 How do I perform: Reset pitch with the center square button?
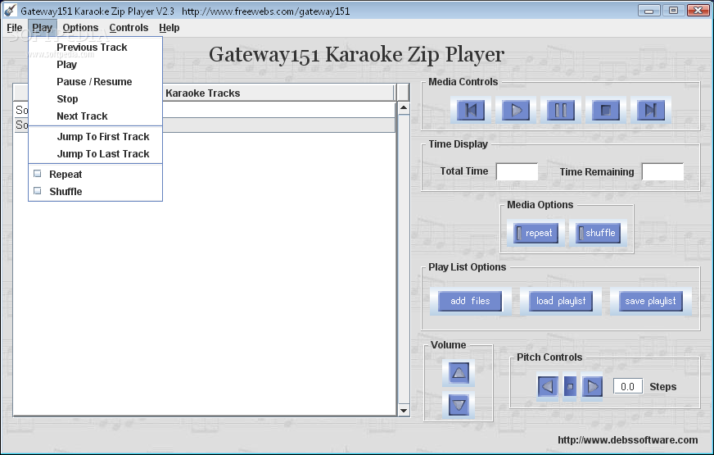[x=570, y=387]
